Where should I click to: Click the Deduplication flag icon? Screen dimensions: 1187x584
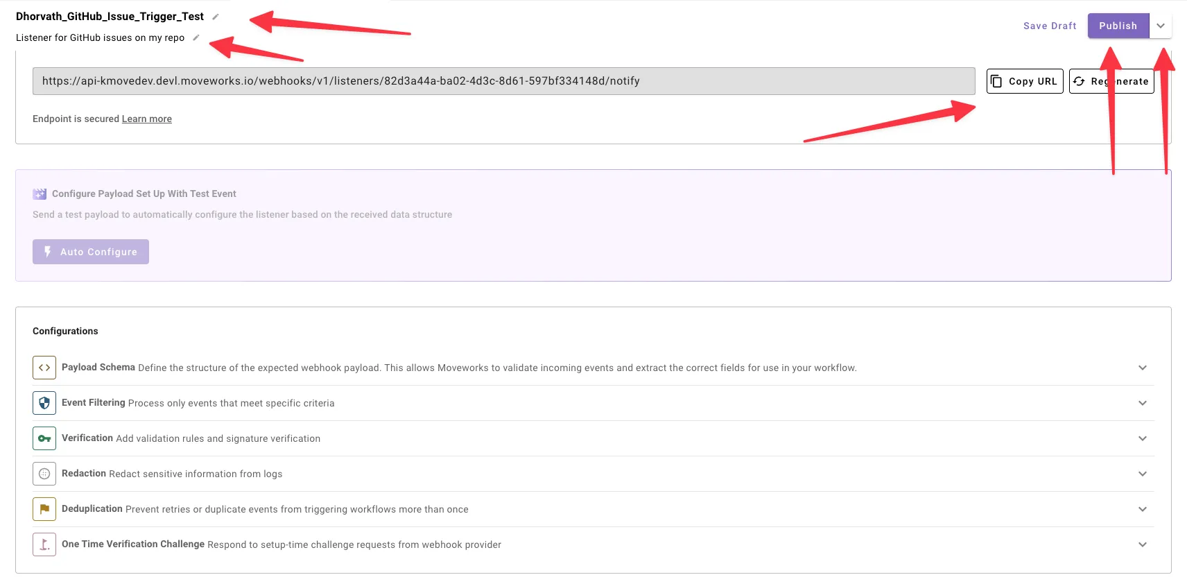click(44, 509)
